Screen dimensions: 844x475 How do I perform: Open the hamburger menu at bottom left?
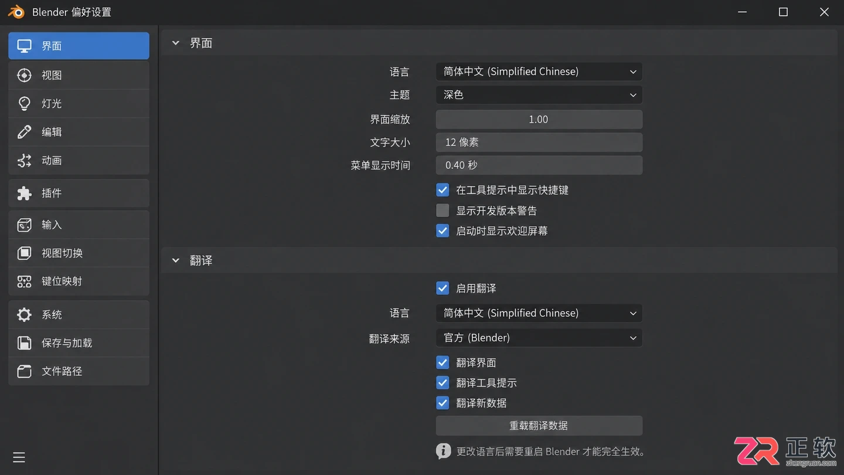point(19,457)
